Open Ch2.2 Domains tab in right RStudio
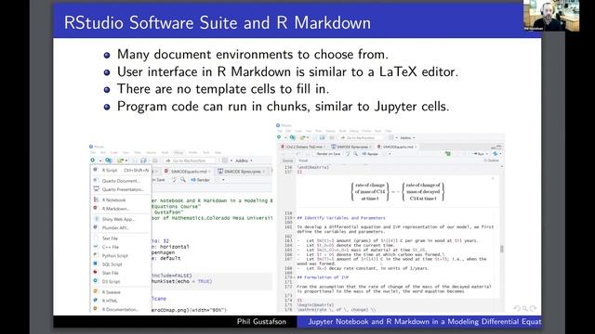Screen dimensions: 595x334 pos(303,147)
